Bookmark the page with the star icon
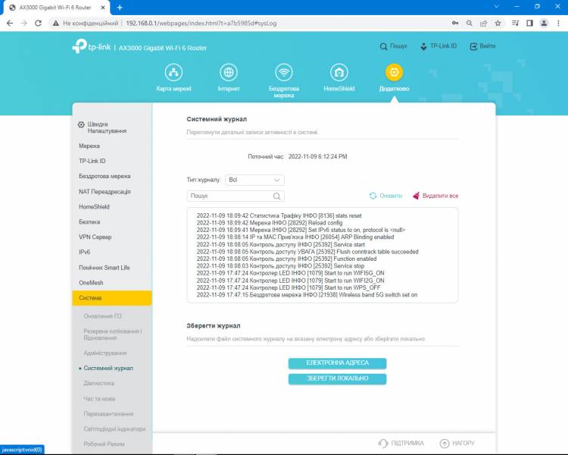Screen dimensions: 568x455 pyautogui.click(x=498, y=24)
